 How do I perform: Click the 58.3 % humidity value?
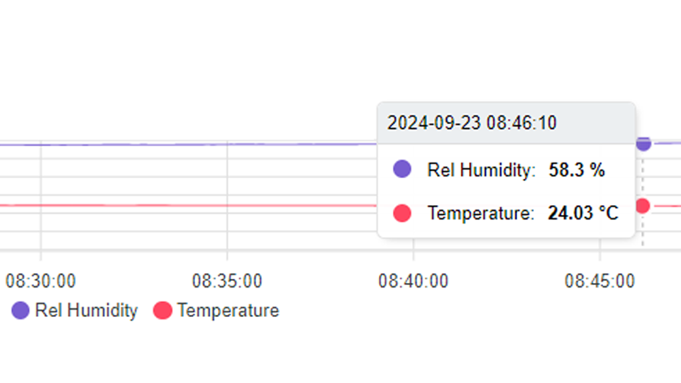577,170
